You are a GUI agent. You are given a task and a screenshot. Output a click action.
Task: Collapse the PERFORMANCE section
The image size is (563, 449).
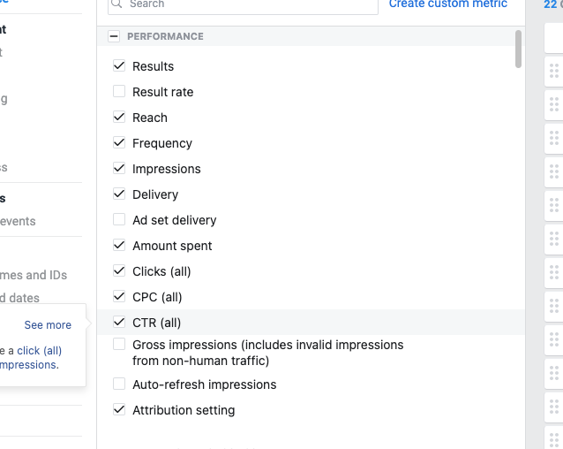pos(114,36)
